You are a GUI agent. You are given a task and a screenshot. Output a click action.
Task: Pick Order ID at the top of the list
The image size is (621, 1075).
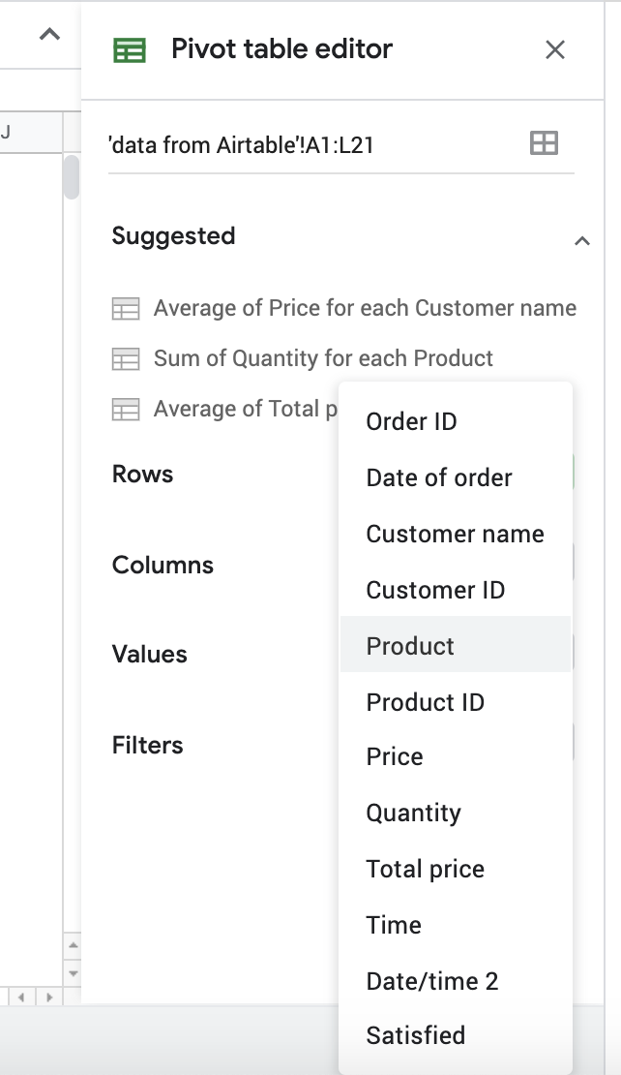coord(411,421)
